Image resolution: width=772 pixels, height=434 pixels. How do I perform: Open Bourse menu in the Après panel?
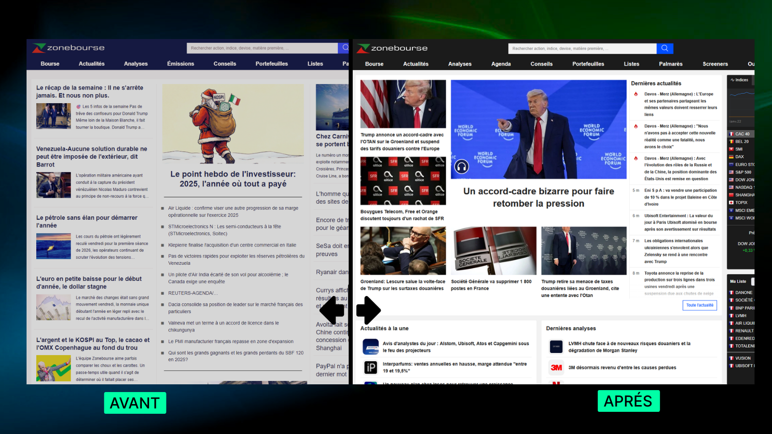point(374,64)
